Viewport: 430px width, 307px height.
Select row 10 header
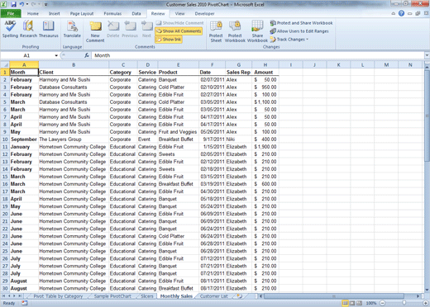(5, 139)
